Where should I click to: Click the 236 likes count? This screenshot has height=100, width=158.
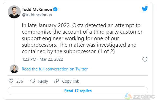[20, 81]
